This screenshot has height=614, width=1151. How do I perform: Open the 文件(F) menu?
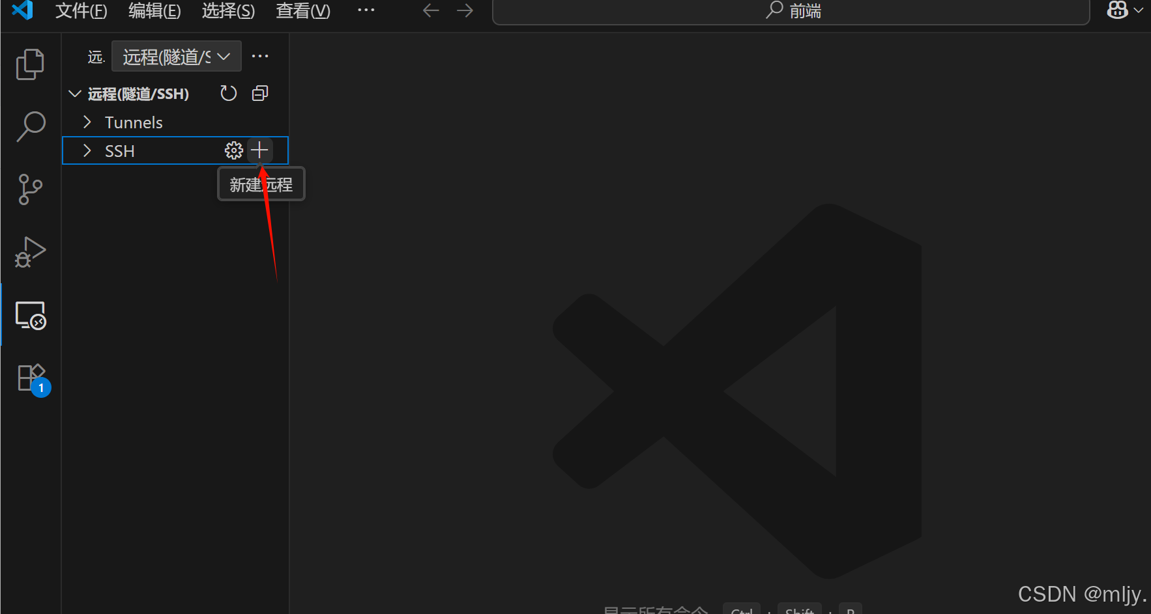point(81,11)
